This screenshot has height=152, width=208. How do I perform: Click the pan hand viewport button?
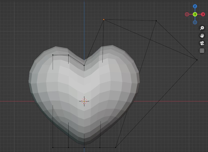tap(202, 36)
